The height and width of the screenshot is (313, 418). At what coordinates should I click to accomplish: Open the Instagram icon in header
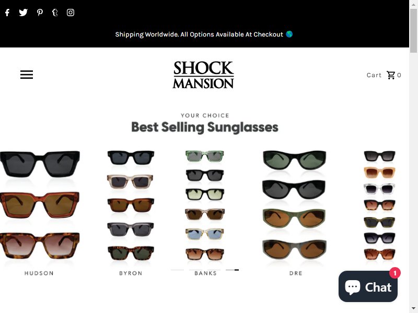71,13
